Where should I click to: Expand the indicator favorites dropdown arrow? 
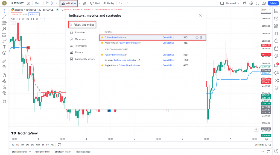[79, 3]
